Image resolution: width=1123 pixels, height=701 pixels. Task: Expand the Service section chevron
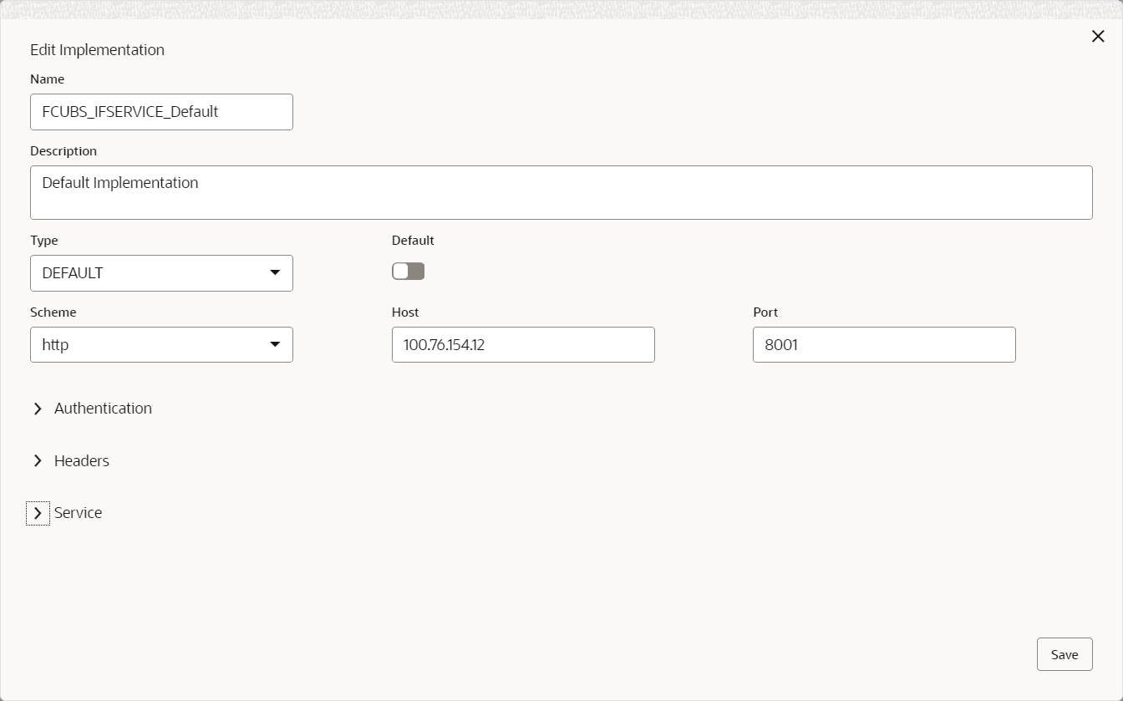click(x=38, y=513)
